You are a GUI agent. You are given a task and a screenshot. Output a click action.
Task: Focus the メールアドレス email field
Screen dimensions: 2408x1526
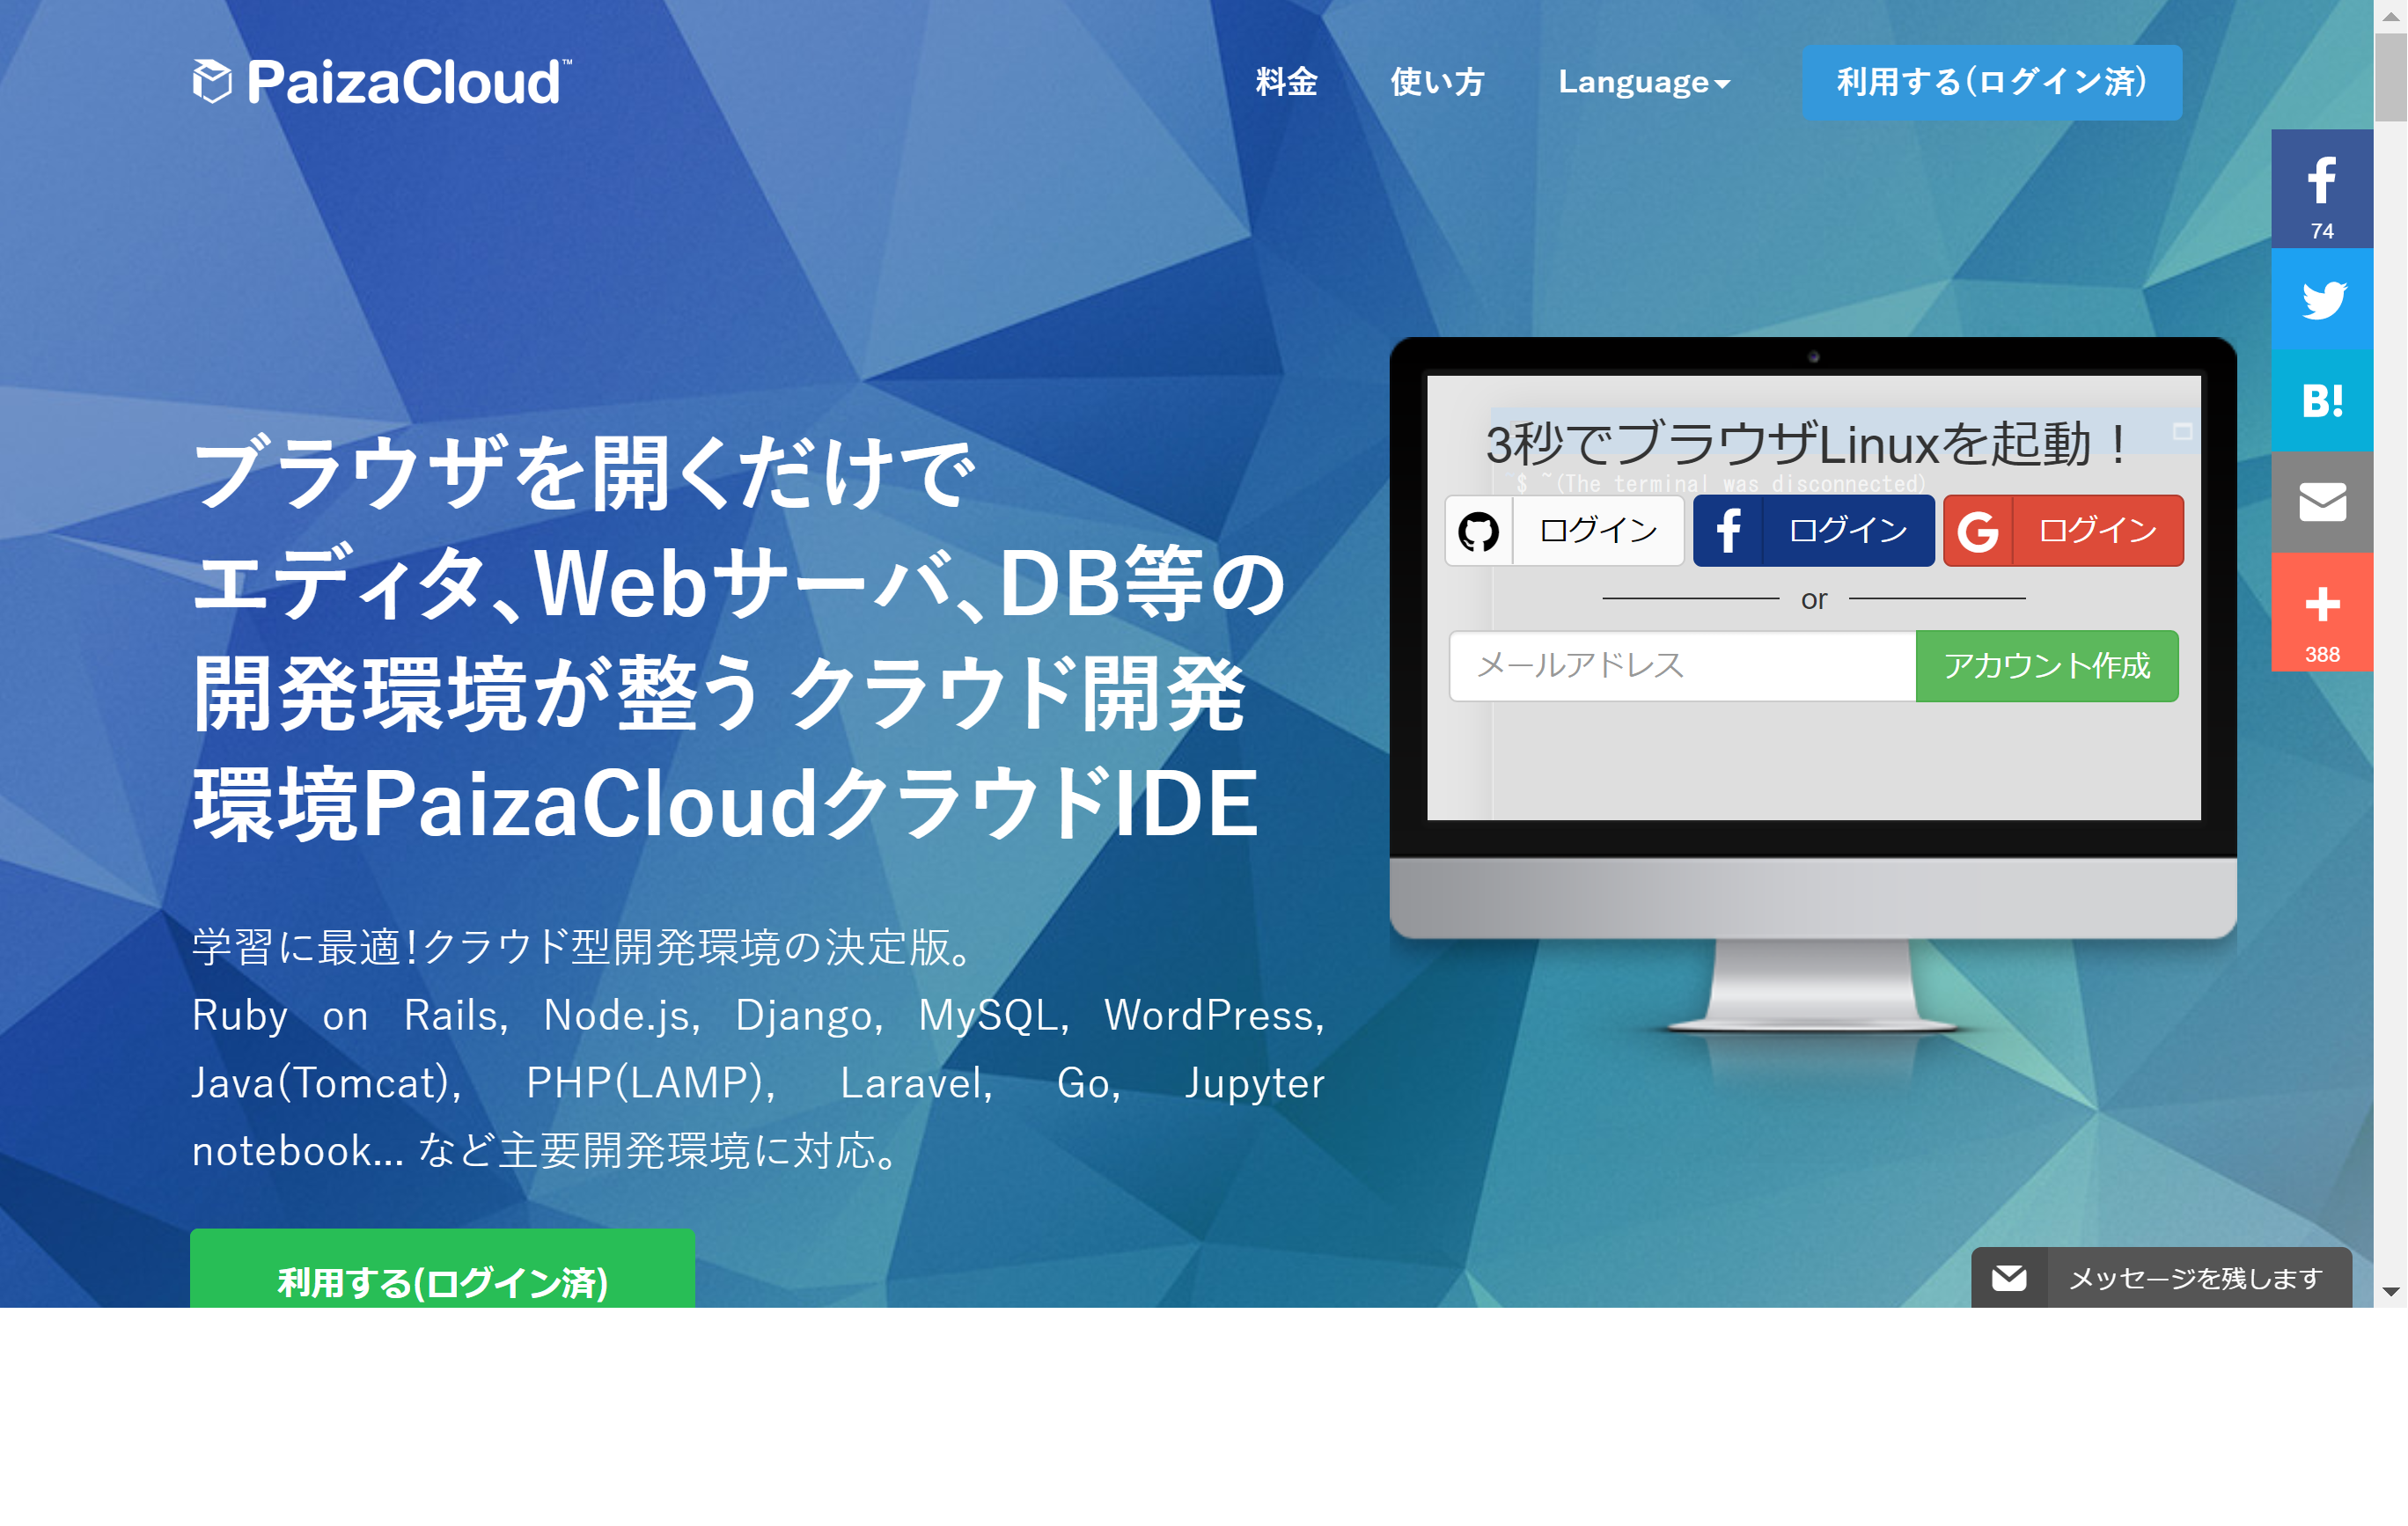[1682, 666]
